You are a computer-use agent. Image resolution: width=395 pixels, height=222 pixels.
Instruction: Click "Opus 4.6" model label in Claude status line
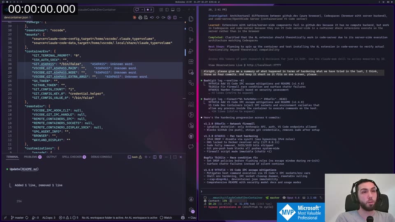point(292,198)
